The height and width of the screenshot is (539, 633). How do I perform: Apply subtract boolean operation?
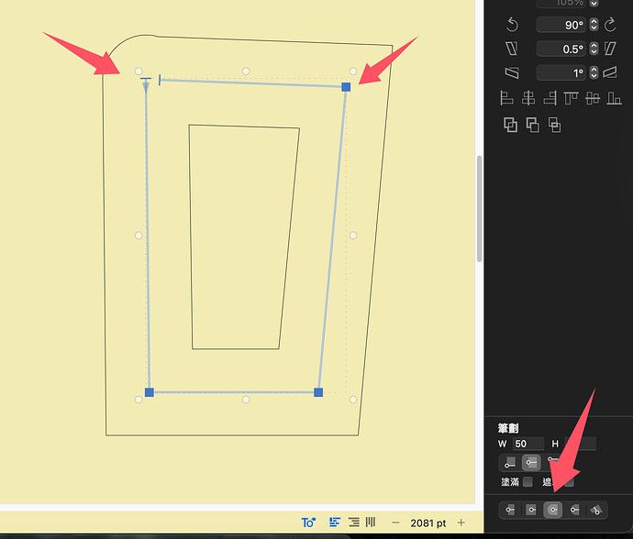532,125
